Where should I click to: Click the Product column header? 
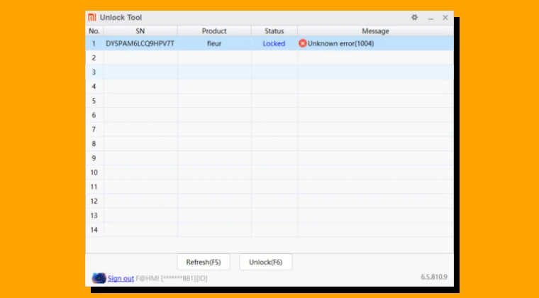214,31
